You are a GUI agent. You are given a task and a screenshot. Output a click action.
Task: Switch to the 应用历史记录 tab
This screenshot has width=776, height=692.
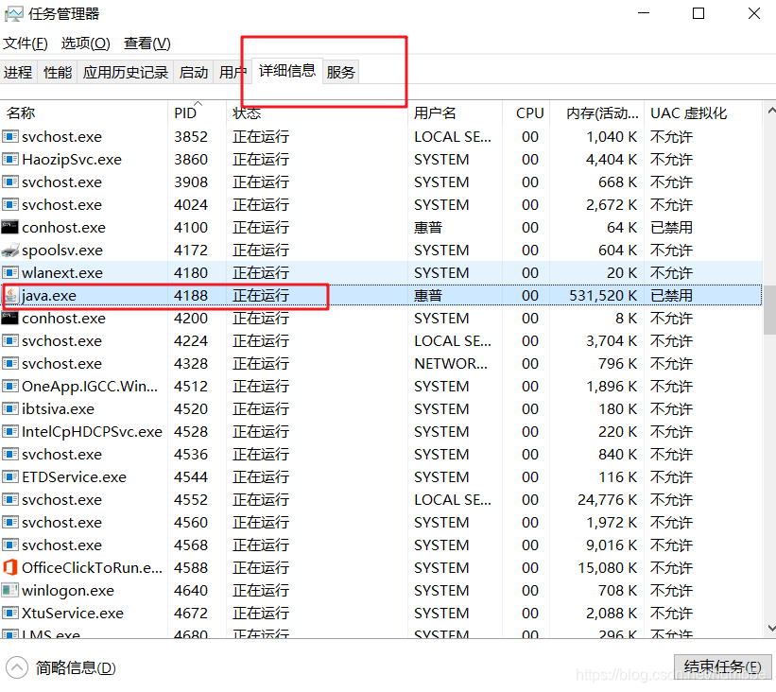(125, 72)
